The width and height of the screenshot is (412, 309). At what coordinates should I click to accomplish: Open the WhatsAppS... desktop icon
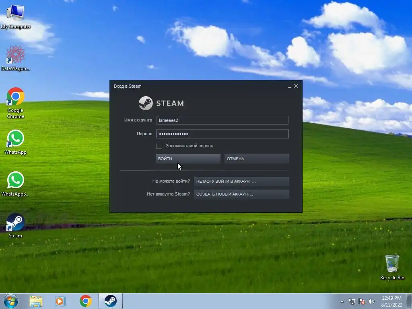pyautogui.click(x=16, y=184)
